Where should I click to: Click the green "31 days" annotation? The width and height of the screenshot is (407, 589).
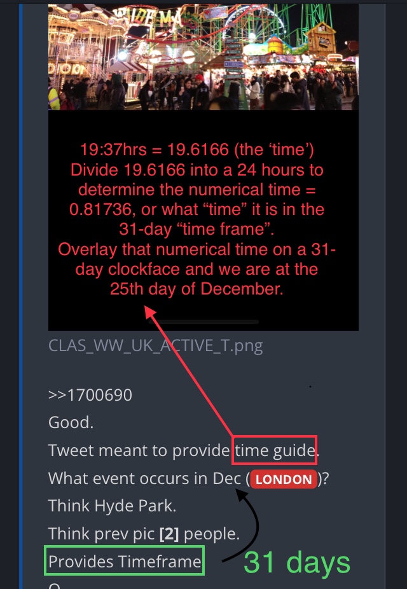[x=296, y=562]
